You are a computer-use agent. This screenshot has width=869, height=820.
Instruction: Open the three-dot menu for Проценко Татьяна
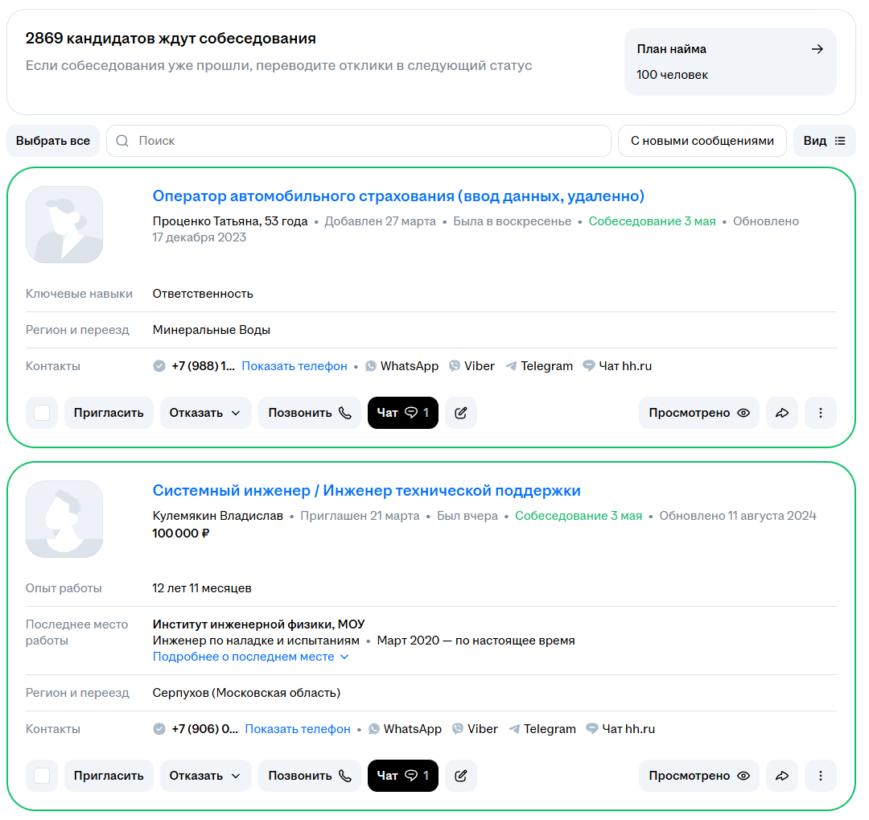point(821,413)
